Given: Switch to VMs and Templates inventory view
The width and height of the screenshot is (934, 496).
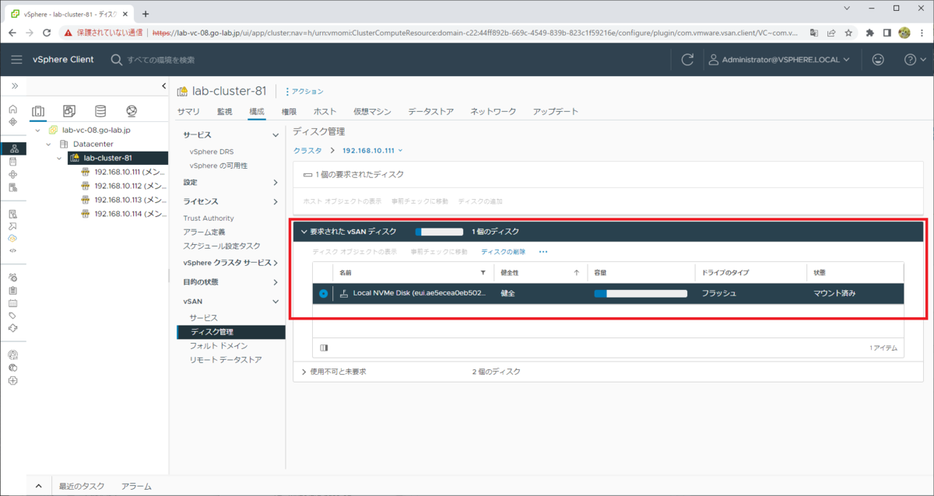Looking at the screenshot, I should pyautogui.click(x=69, y=111).
